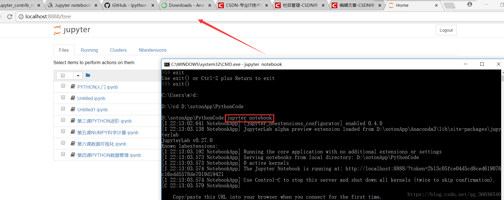Minimize the CMD.exe window
This screenshot has width=504, height=200.
tap(466, 64)
